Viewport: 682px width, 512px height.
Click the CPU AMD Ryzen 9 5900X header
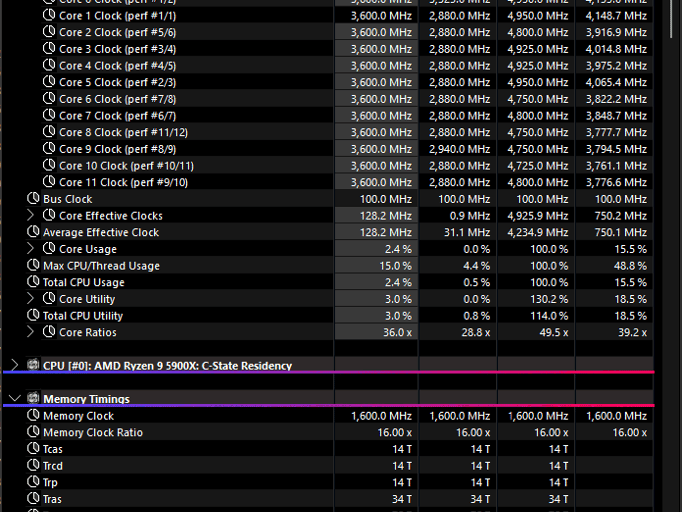click(x=168, y=366)
